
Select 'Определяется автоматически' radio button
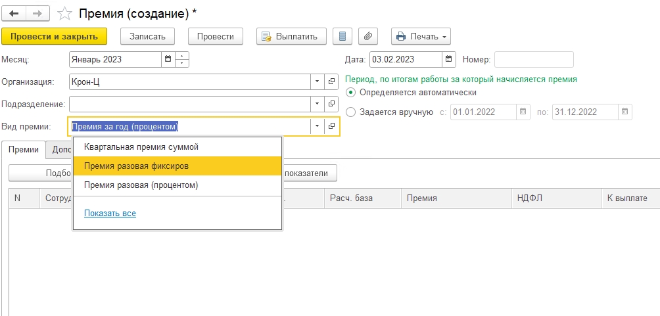tap(350, 92)
